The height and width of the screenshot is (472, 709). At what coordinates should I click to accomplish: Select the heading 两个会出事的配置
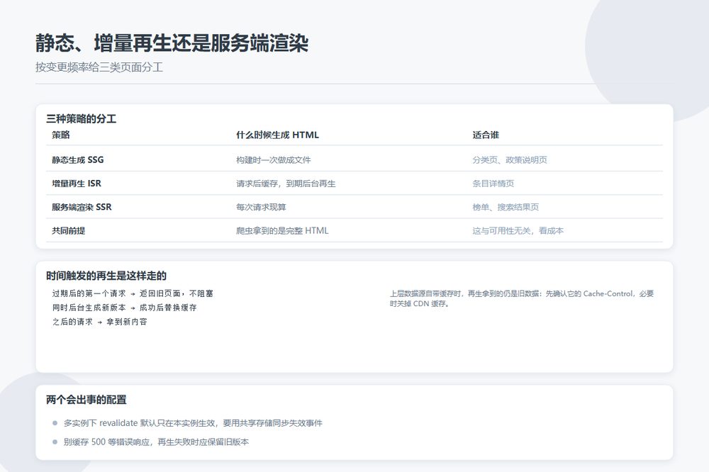[86, 400]
